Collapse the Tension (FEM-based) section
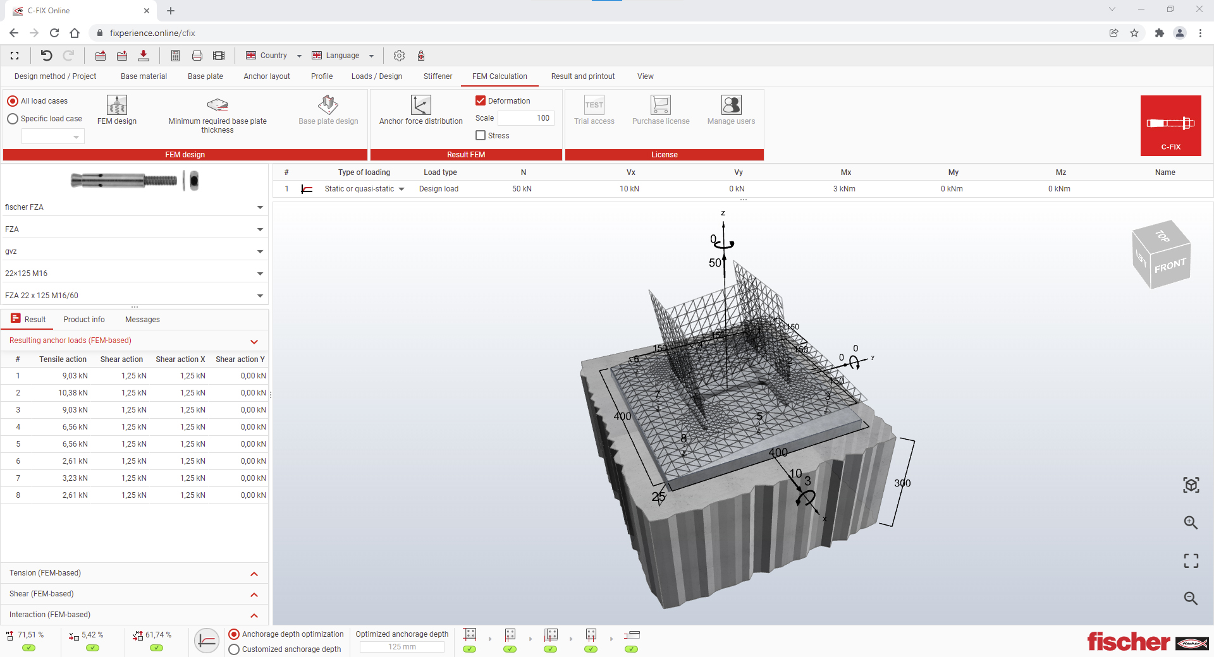The image size is (1214, 657). tap(254, 574)
